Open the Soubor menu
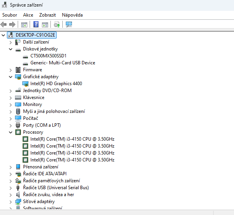Screen dimensions: 234x215 click(x=10, y=15)
